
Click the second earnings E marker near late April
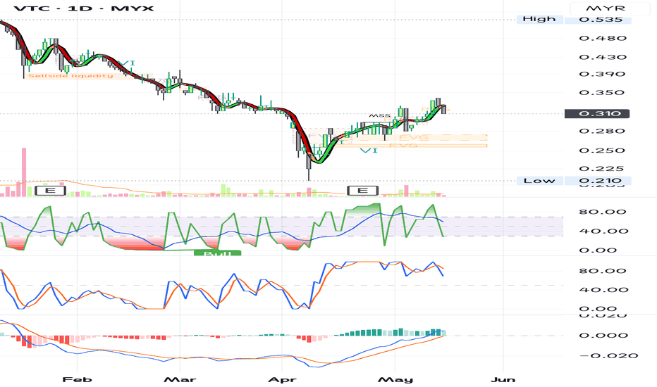click(x=362, y=191)
